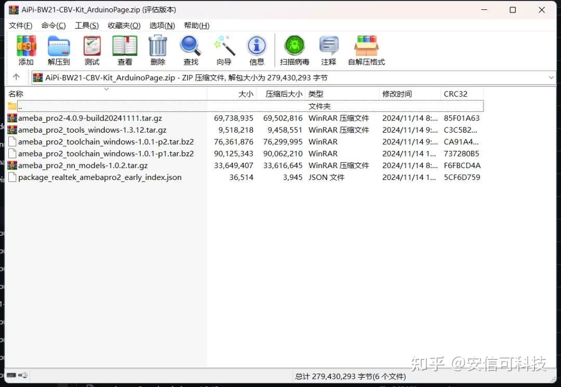Viewport: 561px width, 387px height.
Task: Expand the address bar dropdown arrow
Action: tap(551, 78)
